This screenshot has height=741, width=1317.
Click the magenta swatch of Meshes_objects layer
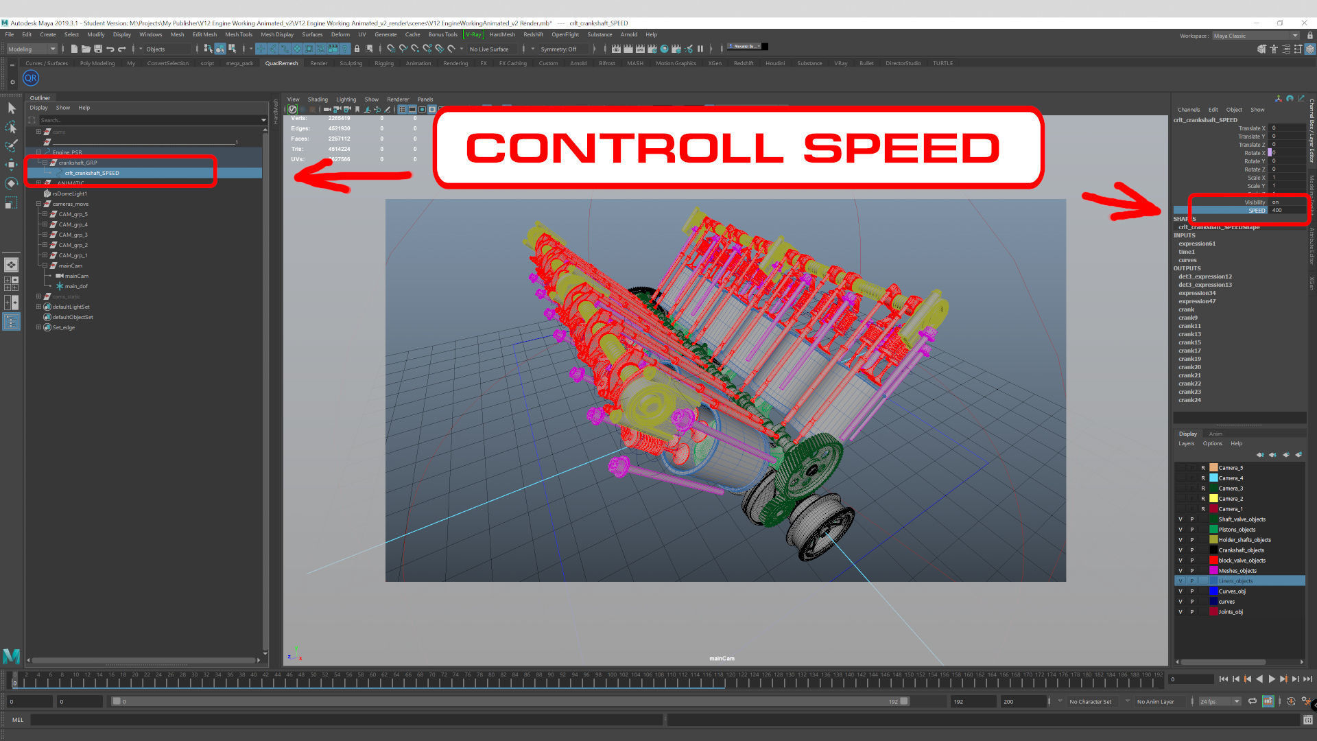(x=1213, y=571)
